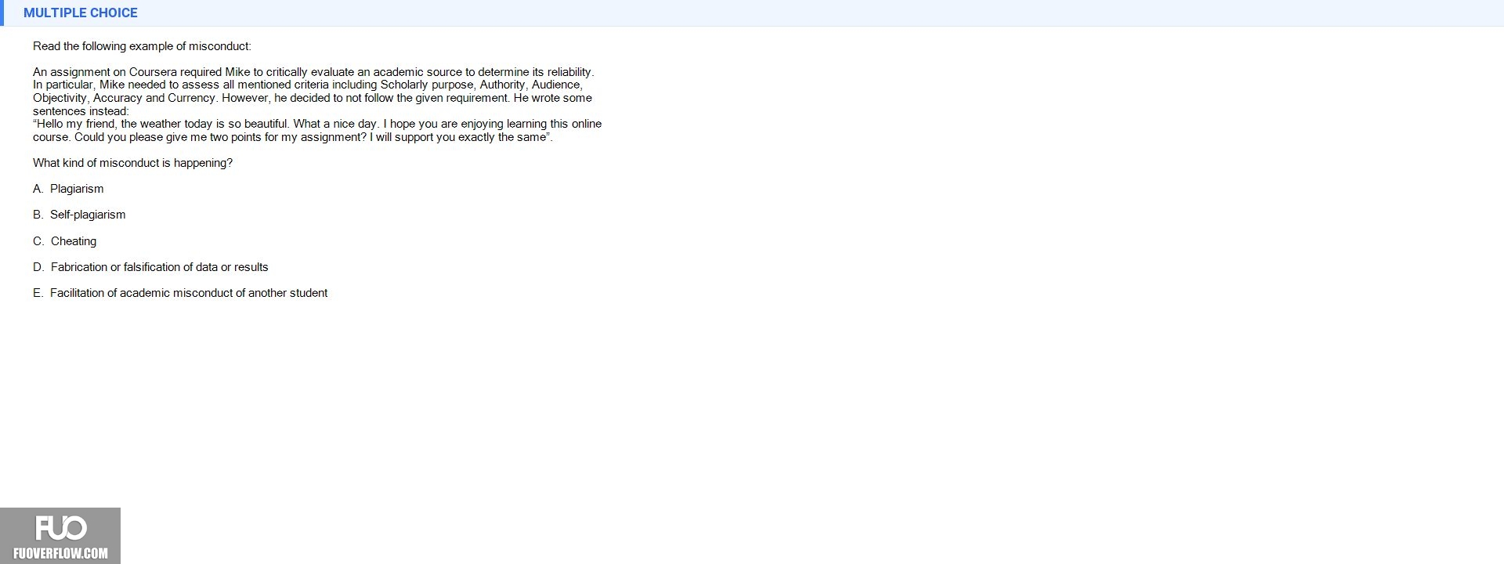Viewport: 1504px width, 564px height.
Task: Click the line beginning 'Objectivity, Accuracy and Currency'
Action: [x=313, y=98]
